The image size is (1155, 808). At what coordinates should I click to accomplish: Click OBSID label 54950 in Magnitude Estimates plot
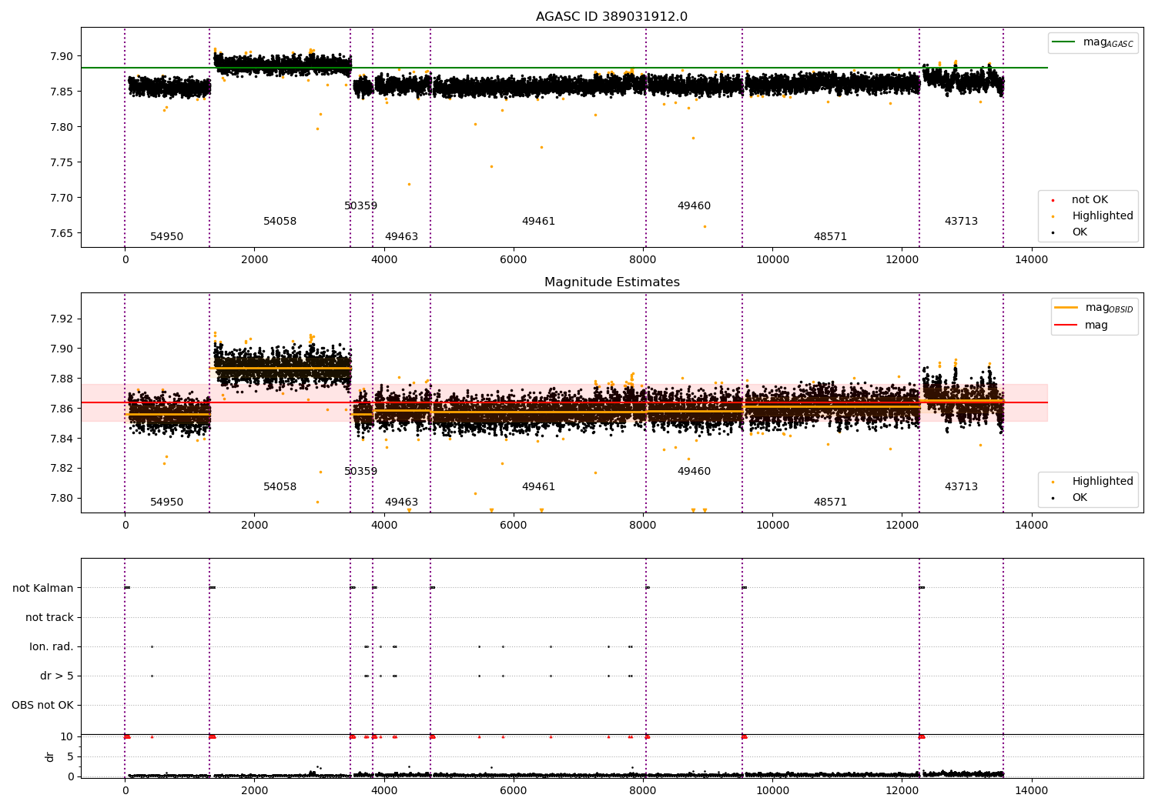point(167,502)
